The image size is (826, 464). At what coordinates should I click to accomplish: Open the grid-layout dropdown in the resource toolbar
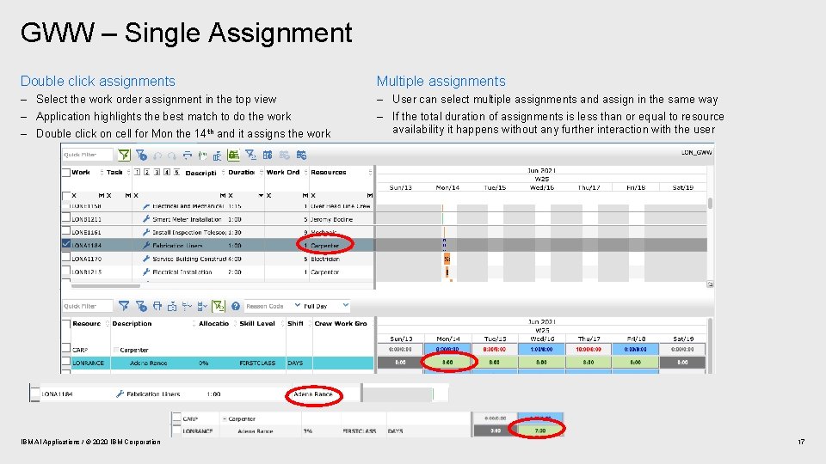[202, 306]
